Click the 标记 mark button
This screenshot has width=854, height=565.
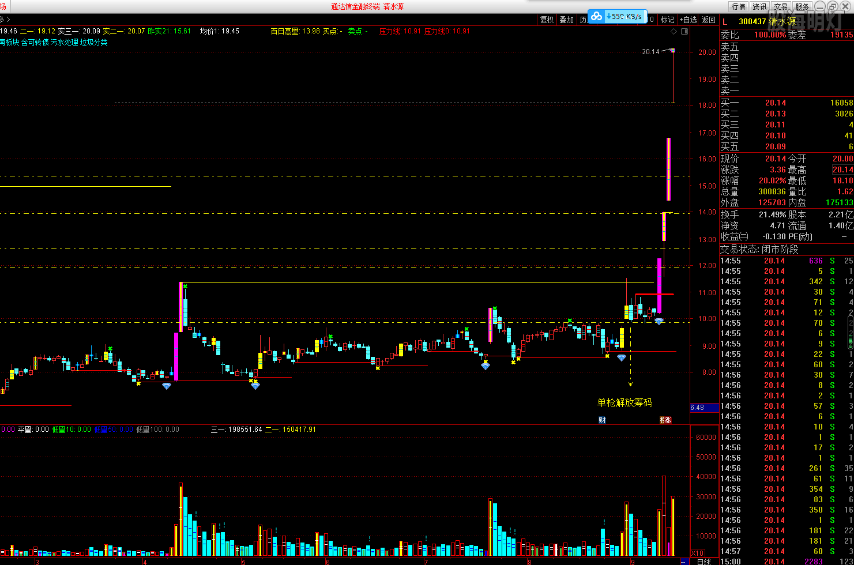click(x=667, y=20)
